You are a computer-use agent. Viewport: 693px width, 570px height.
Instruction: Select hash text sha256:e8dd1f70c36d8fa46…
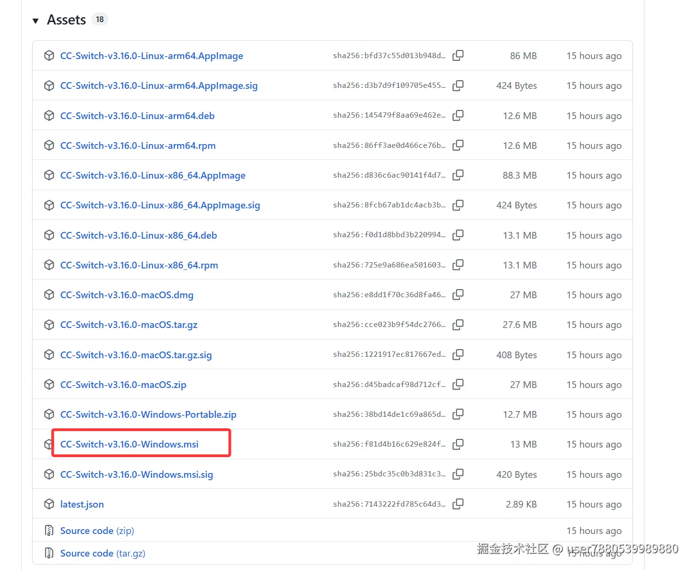(x=389, y=294)
